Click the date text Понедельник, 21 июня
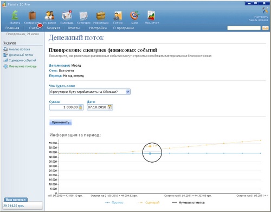Viewport: 271px width, 212px height. [x=23, y=34]
